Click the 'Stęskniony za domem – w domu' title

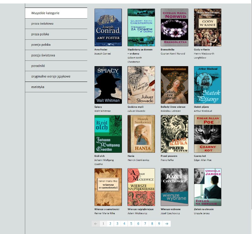pos(140,52)
